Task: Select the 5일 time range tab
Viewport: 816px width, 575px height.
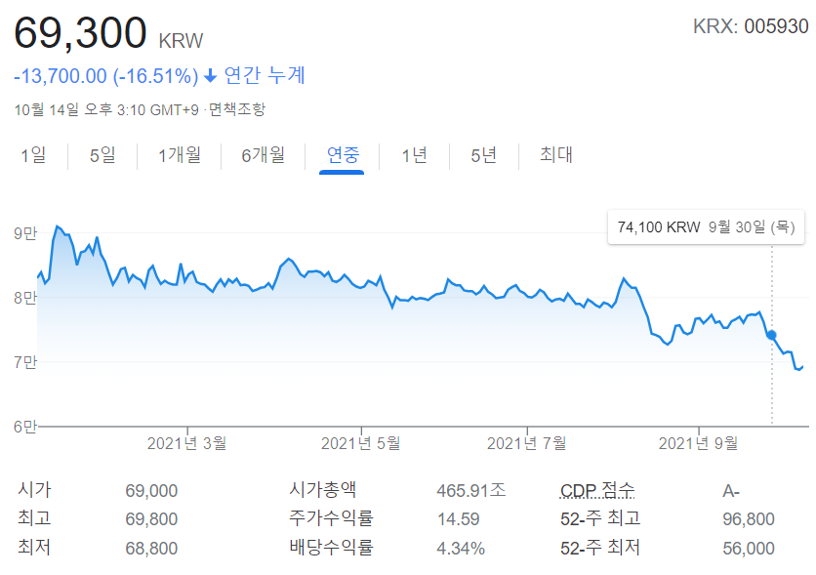Action: pyautogui.click(x=102, y=155)
